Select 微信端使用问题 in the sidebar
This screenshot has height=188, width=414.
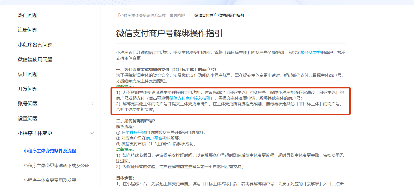(x=35, y=60)
